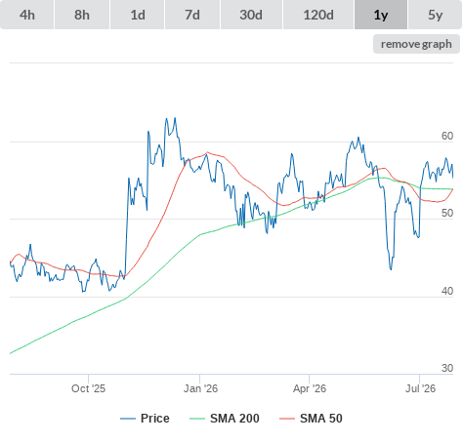Click the green SMA 200 legend marker
The width and height of the screenshot is (463, 444).
(197, 419)
